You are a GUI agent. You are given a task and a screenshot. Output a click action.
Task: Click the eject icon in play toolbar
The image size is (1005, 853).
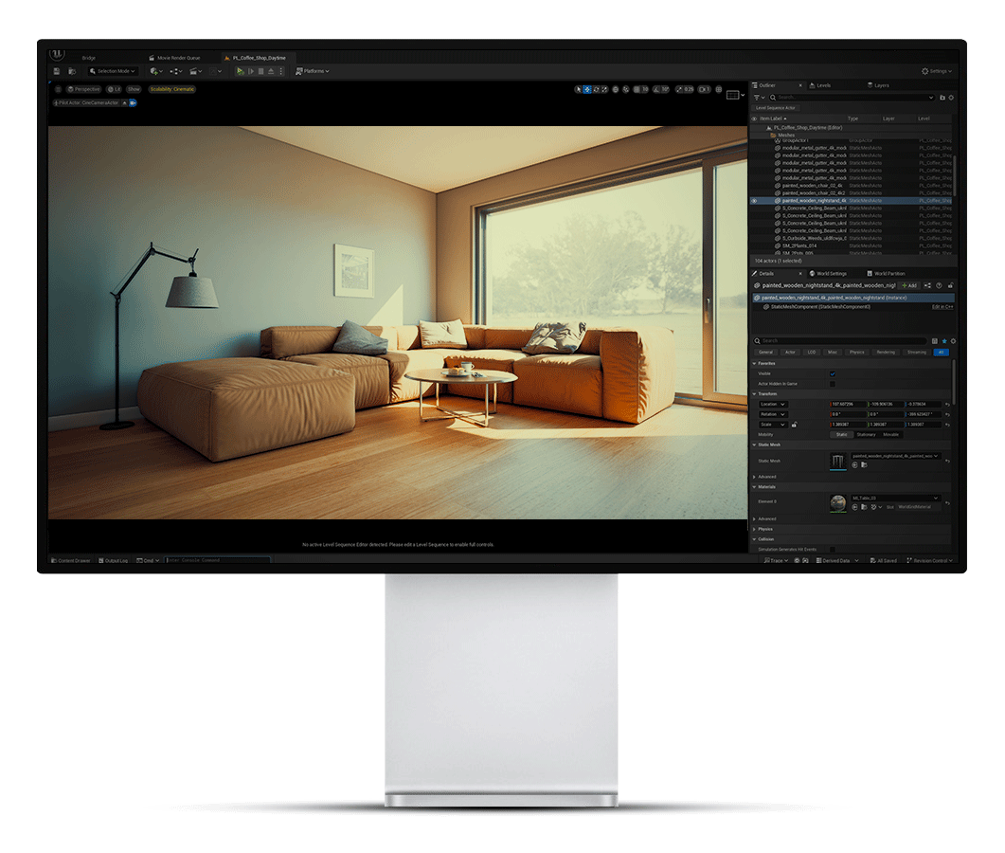271,71
